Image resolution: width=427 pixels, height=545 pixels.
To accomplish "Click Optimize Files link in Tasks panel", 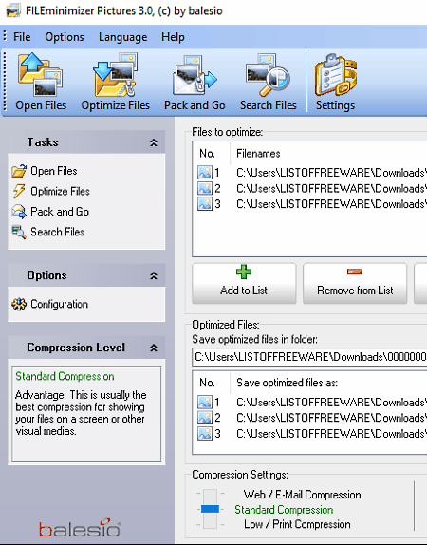I will point(60,191).
